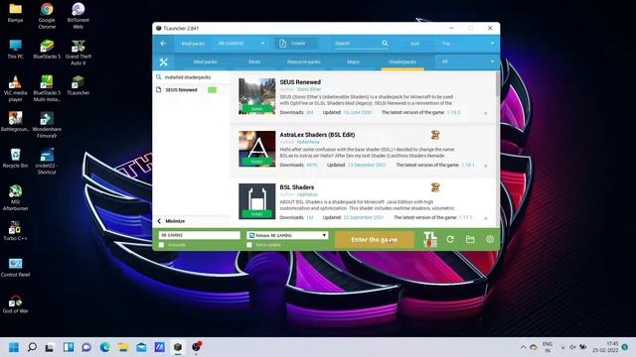
Task: Click Install button on BSL Shaders
Action: pos(256,214)
